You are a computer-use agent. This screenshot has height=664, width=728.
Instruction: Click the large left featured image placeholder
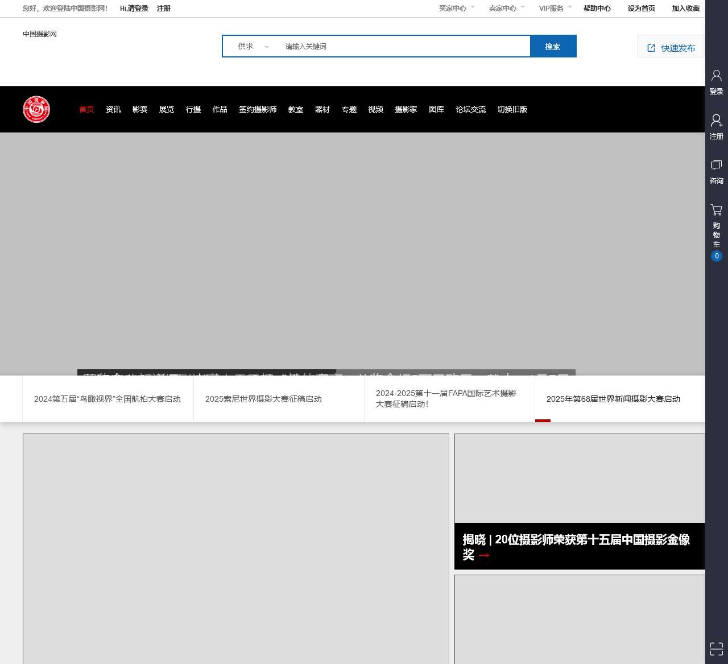click(x=236, y=549)
